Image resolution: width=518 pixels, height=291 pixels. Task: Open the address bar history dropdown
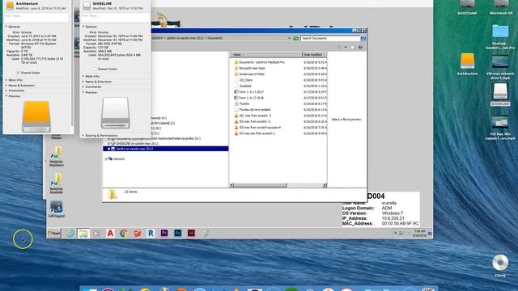pyautogui.click(x=289, y=38)
